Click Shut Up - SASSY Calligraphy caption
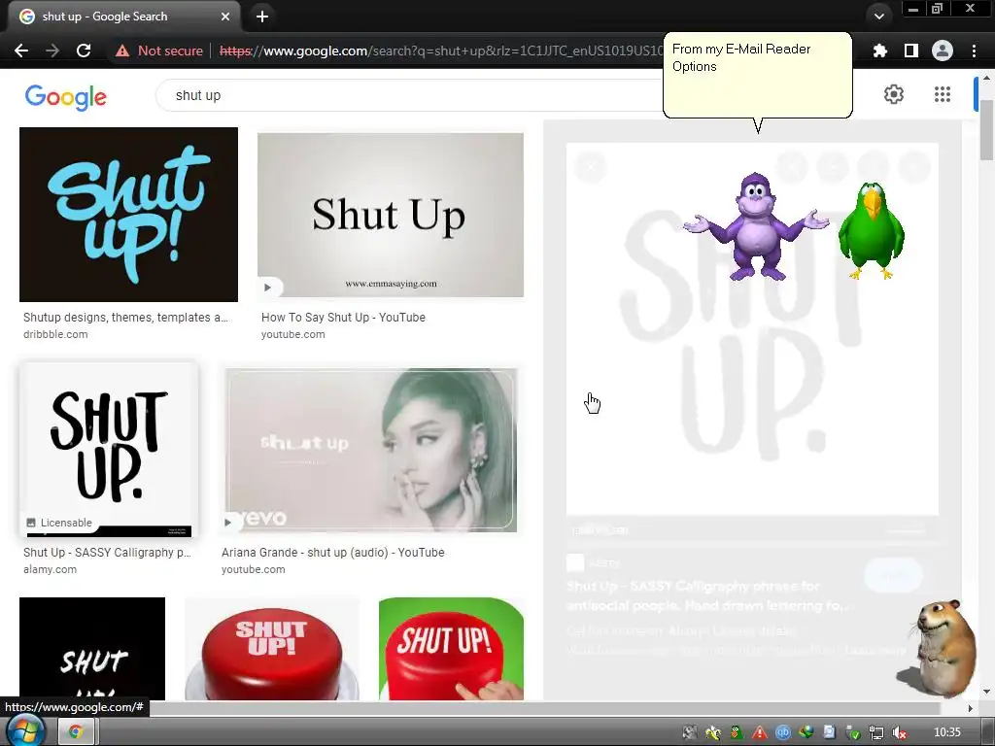 107,553
